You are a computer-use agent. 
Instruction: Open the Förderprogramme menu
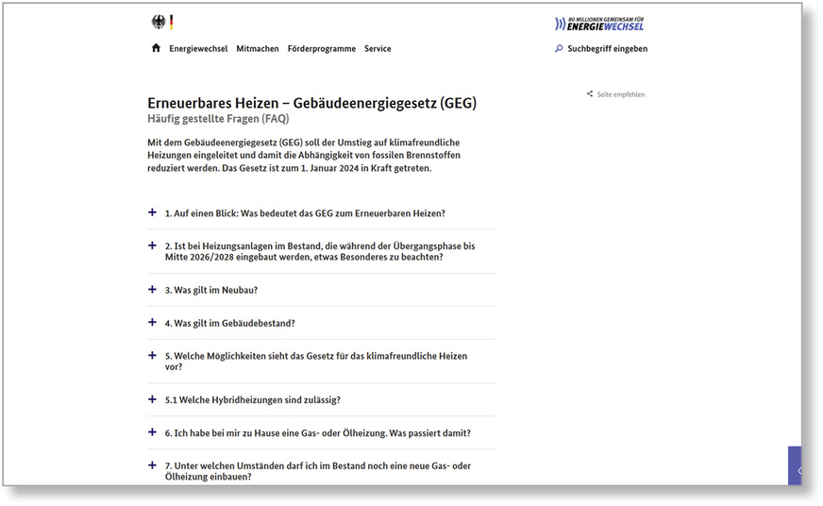pyautogui.click(x=322, y=49)
